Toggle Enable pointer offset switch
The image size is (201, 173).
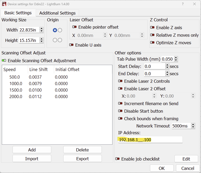click(74, 27)
